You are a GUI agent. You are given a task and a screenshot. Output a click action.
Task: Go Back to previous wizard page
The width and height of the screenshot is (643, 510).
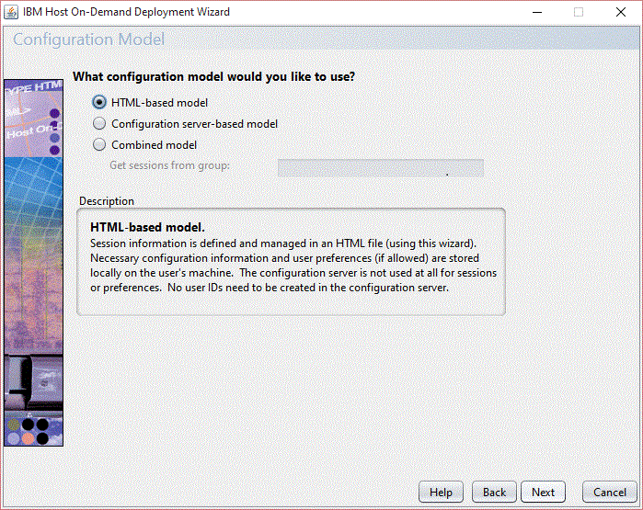[x=494, y=492]
